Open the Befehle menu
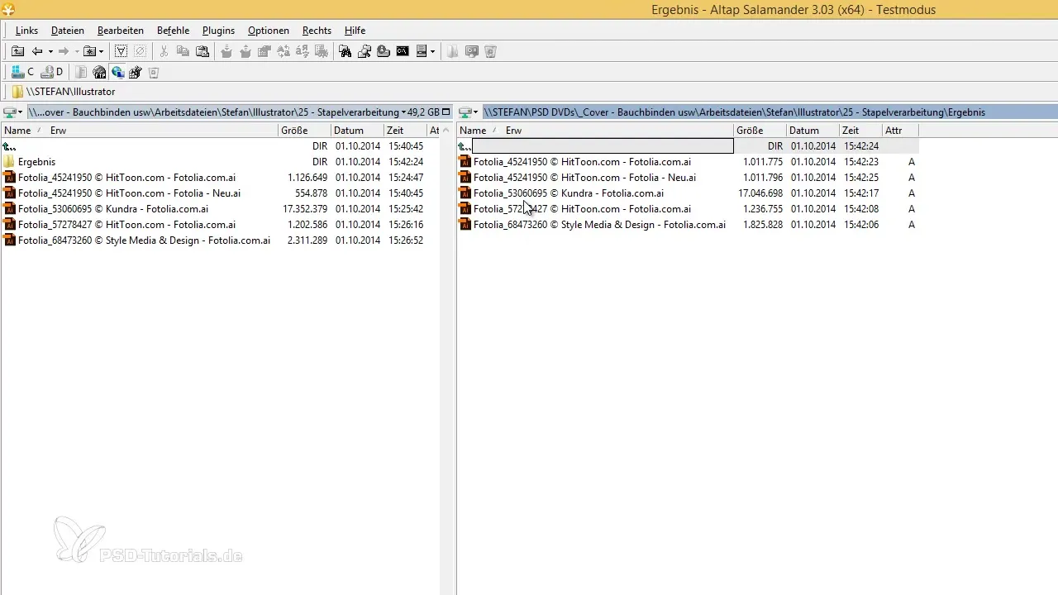1058x595 pixels. click(174, 31)
